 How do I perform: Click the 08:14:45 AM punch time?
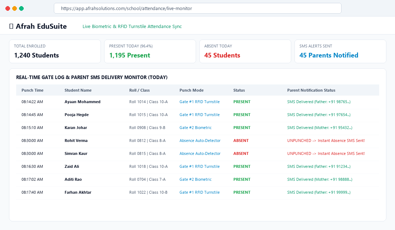pos(32,115)
